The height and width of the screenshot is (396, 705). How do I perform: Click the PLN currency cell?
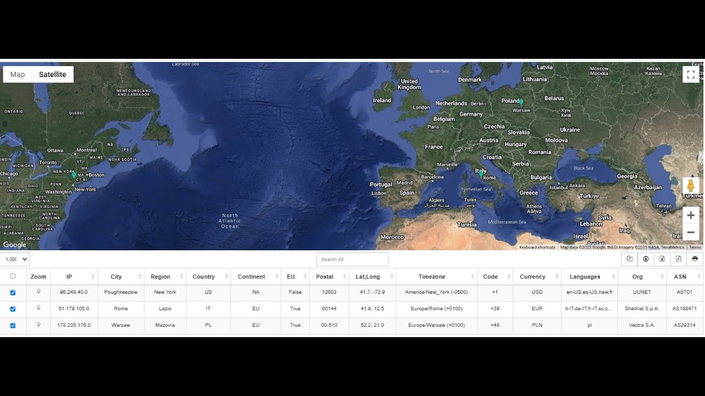pyautogui.click(x=537, y=326)
